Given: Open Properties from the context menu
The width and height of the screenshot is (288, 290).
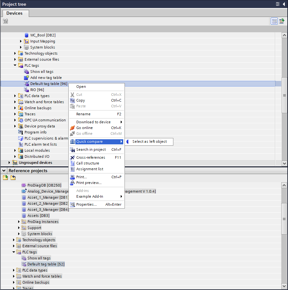Looking at the screenshot, I should pos(86,204).
